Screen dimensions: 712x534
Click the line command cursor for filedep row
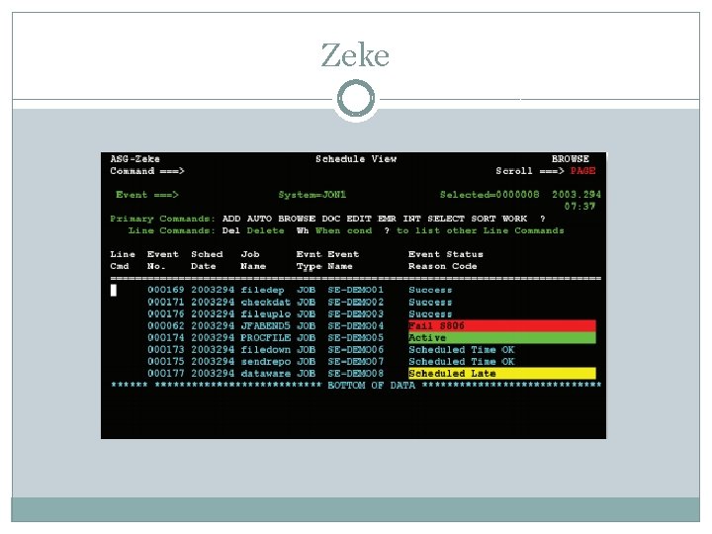pyautogui.click(x=114, y=290)
